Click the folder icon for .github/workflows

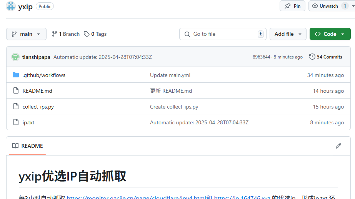click(16, 75)
